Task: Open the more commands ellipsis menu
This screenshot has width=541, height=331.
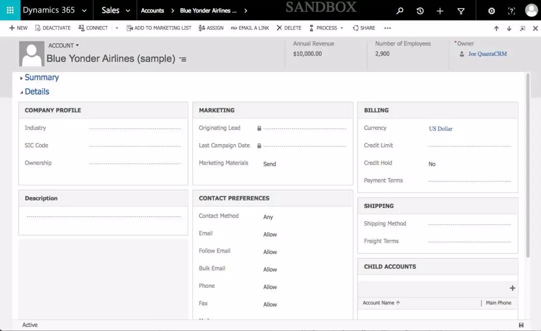Action: 387,28
